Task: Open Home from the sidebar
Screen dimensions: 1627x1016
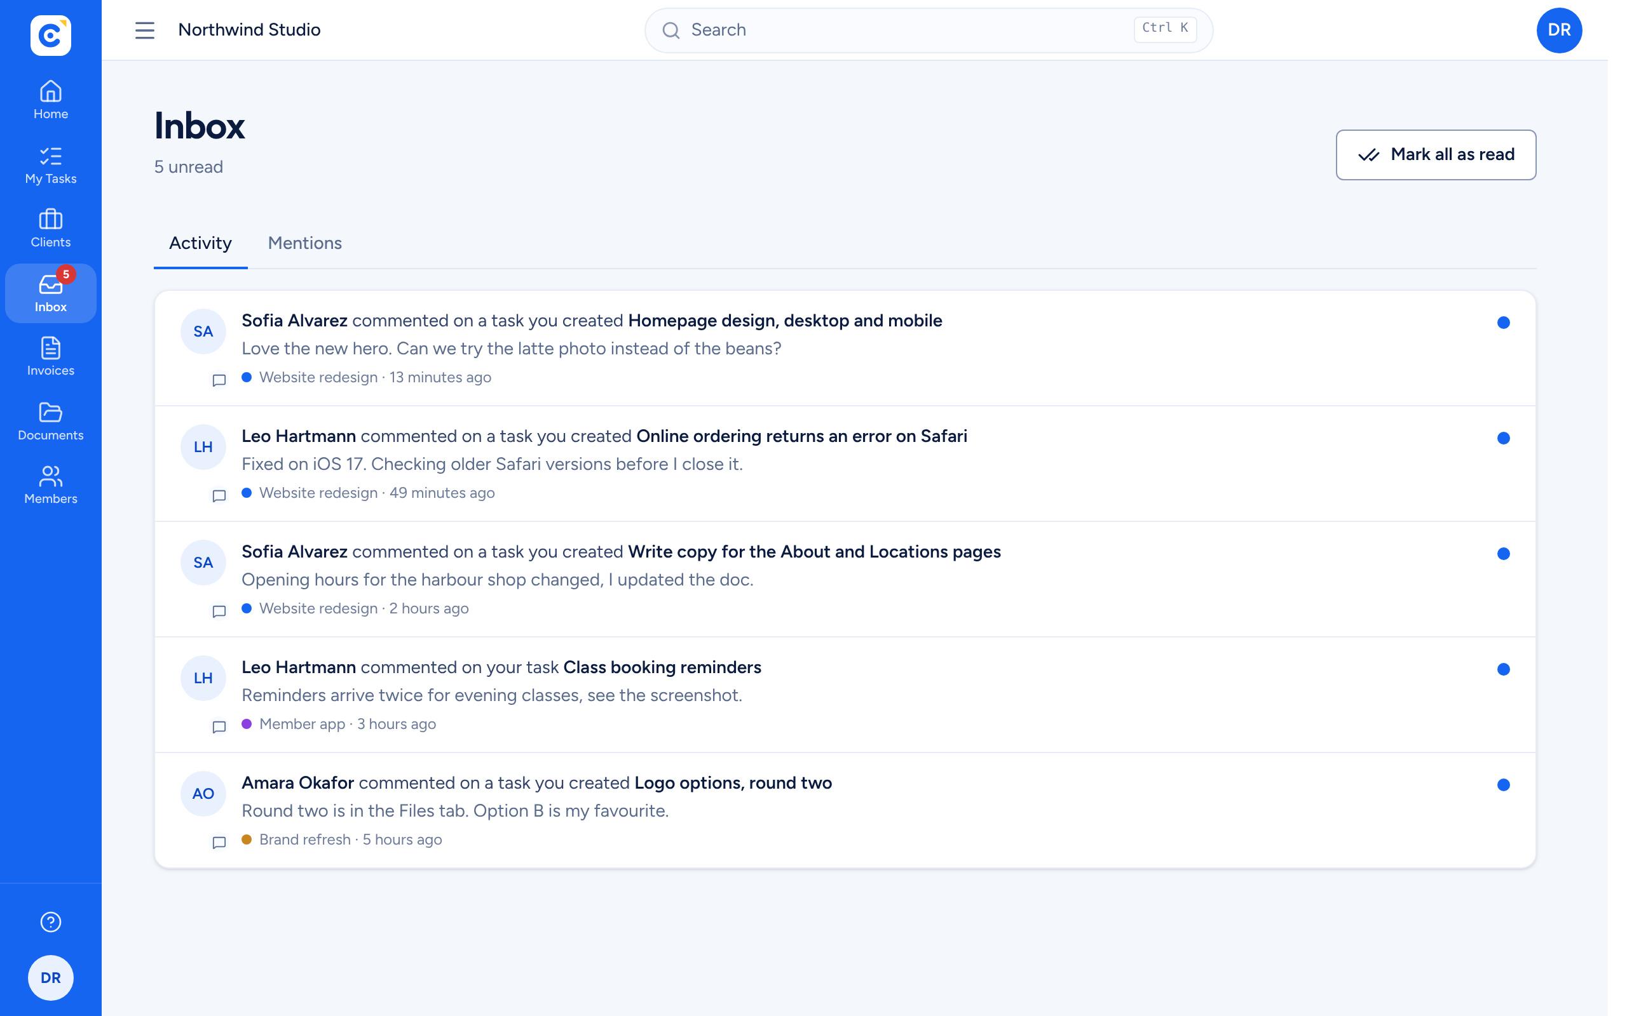Action: [x=50, y=100]
